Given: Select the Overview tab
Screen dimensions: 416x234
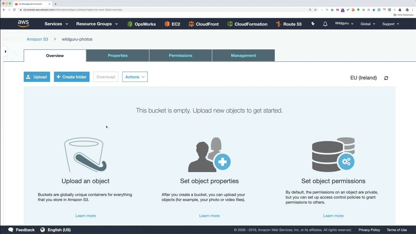Looking at the screenshot, I should click(55, 56).
